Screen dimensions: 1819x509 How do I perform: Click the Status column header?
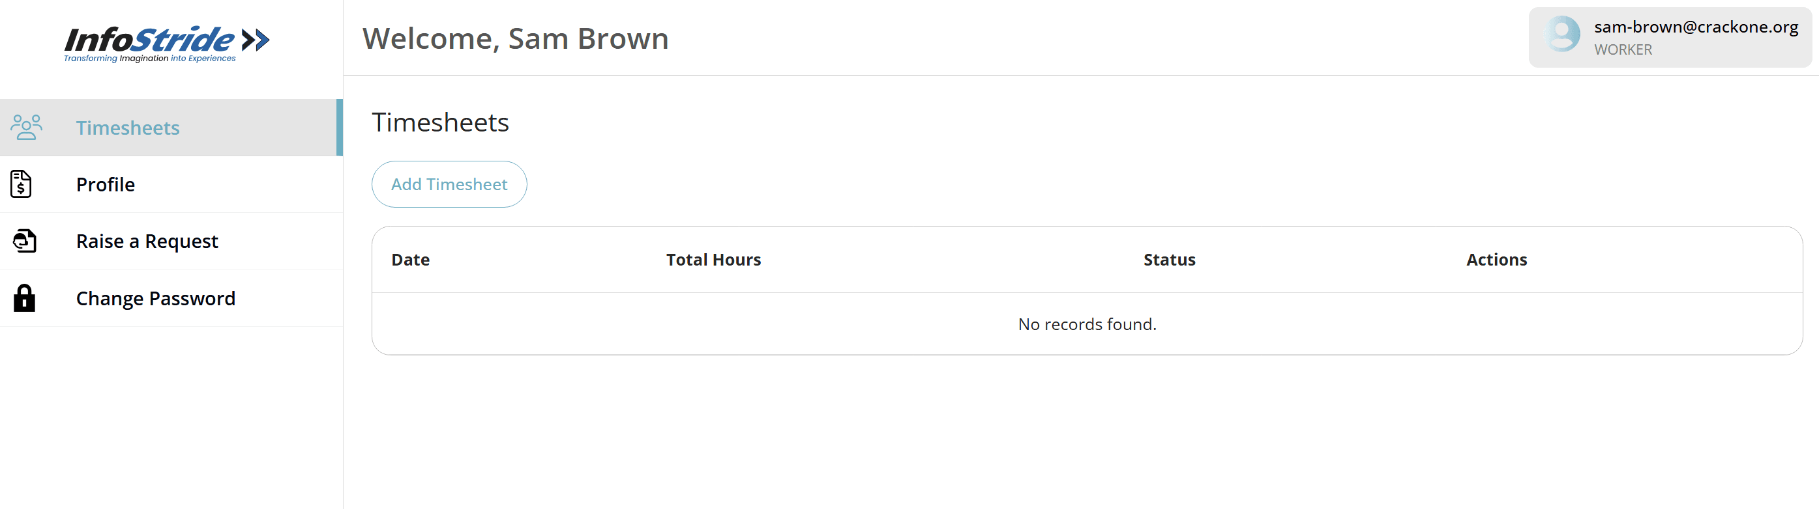point(1168,258)
